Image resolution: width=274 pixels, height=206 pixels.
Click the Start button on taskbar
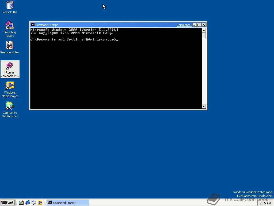click(7, 203)
